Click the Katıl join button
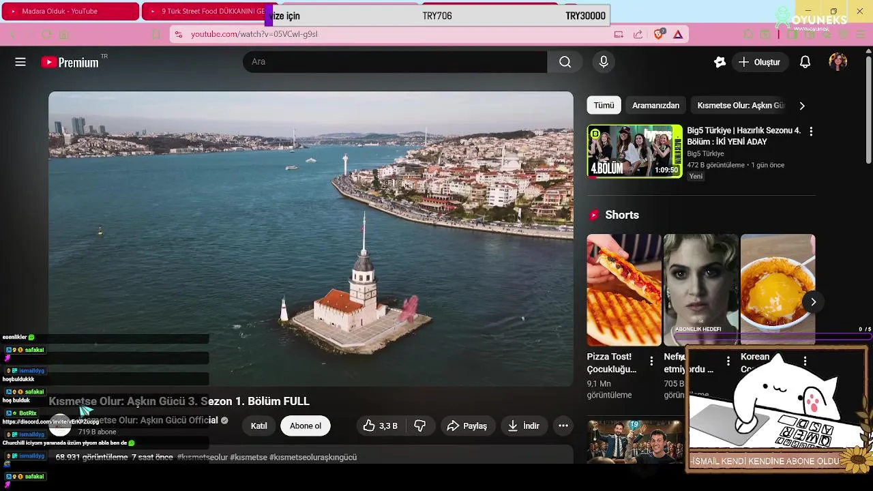 tap(259, 426)
